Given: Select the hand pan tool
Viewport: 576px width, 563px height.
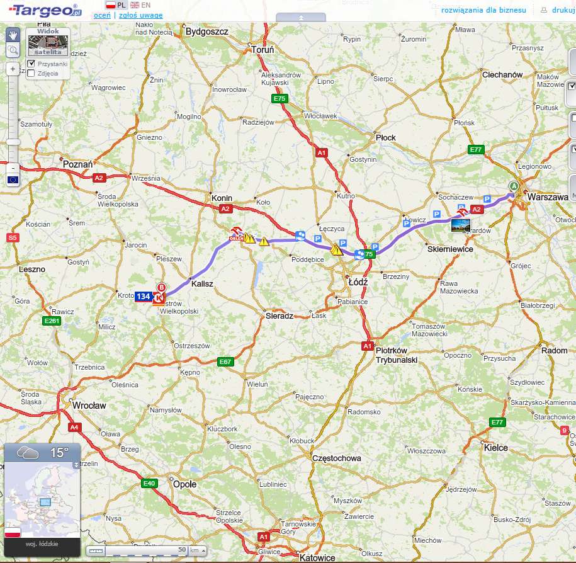Looking at the screenshot, I should click(13, 35).
